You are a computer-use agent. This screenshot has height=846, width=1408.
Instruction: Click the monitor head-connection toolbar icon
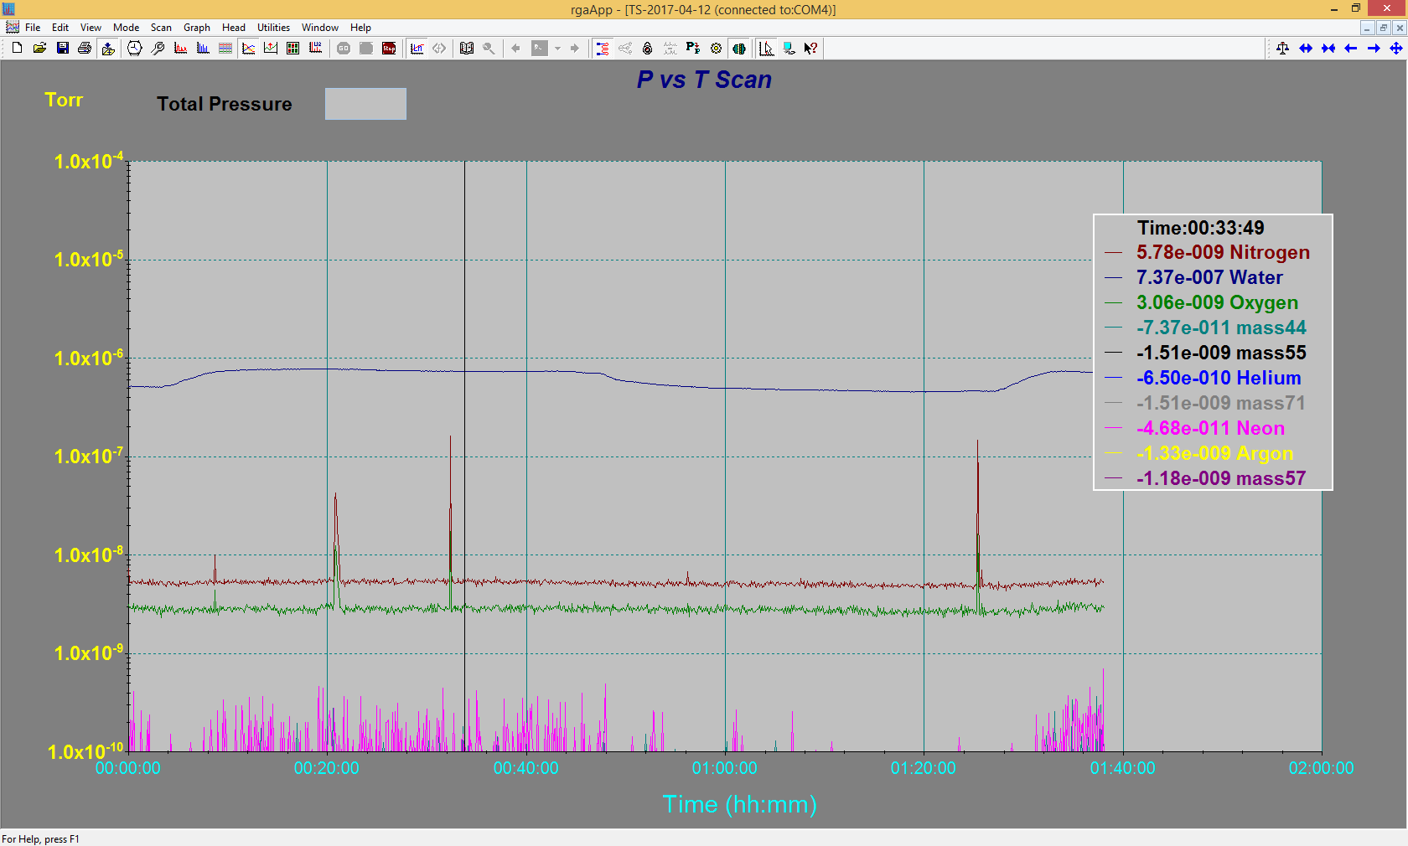789,49
